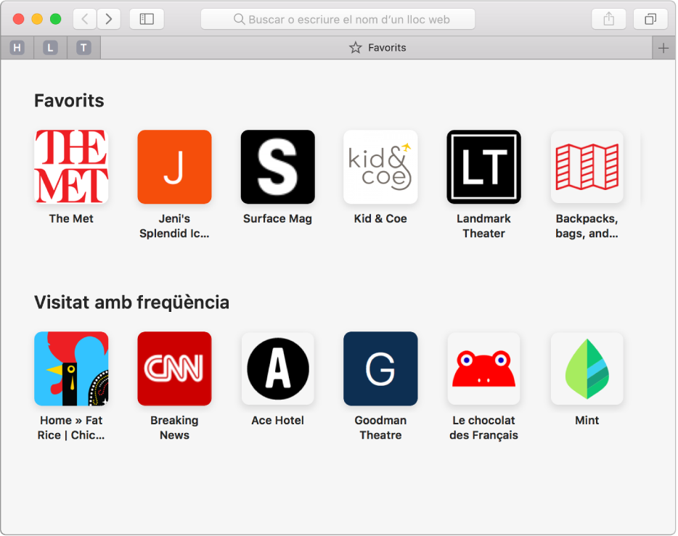Open the Surface Mag black S icon
Viewport: 678px width, 536px height.
(x=277, y=167)
